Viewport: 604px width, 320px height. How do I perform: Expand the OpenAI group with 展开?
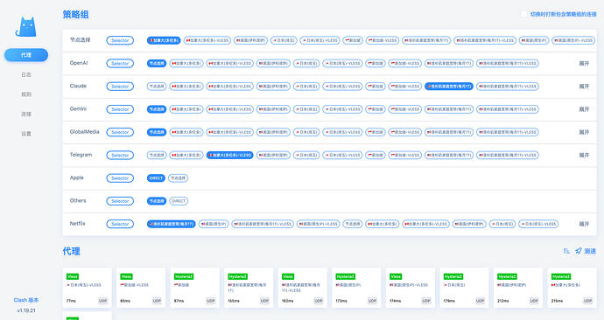pyautogui.click(x=585, y=64)
